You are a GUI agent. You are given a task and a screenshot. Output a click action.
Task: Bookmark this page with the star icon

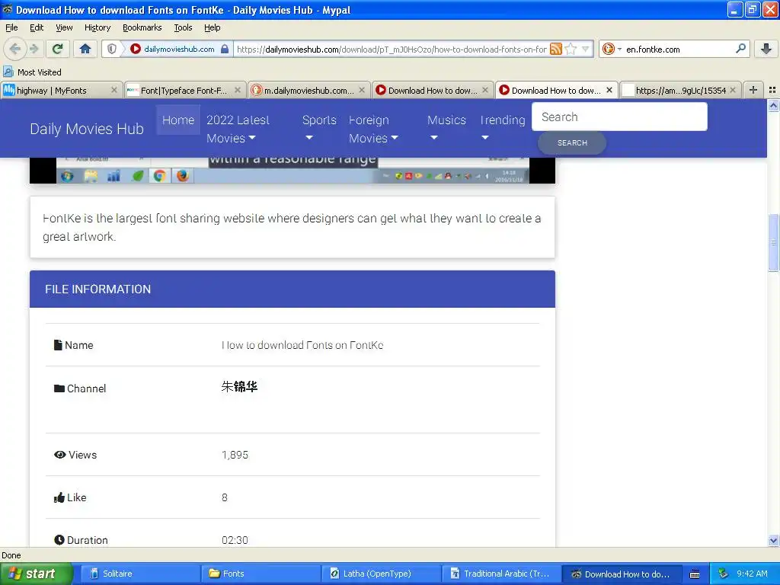(x=571, y=49)
